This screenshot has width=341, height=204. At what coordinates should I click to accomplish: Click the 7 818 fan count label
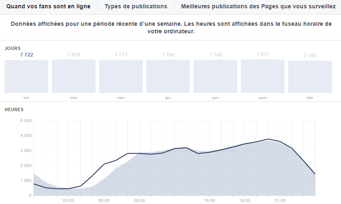(74, 55)
